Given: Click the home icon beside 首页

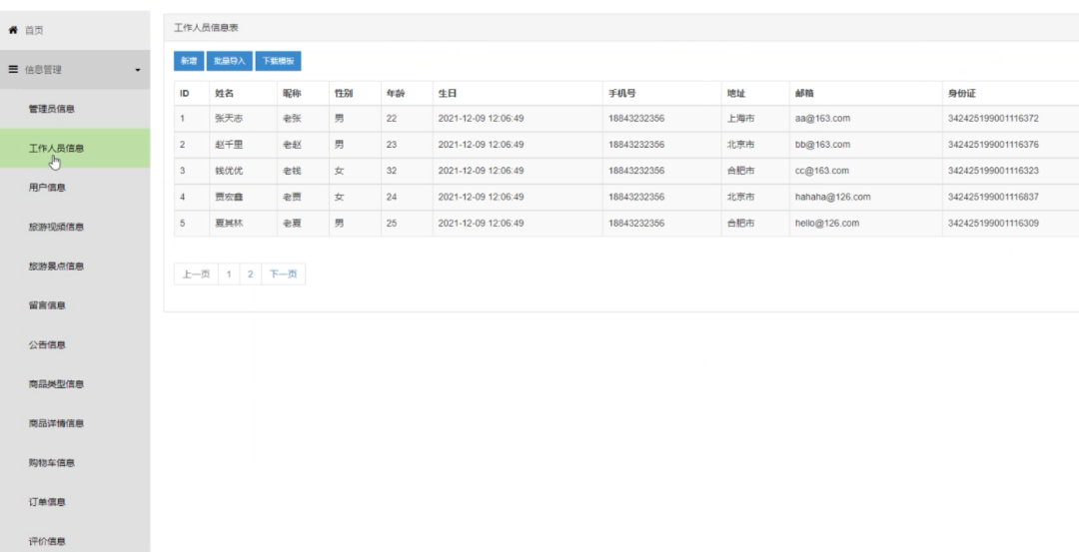Looking at the screenshot, I should pos(12,30).
